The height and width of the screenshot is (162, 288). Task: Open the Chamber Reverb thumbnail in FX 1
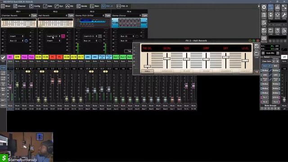click(x=19, y=23)
